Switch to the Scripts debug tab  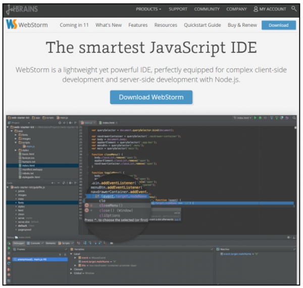coord(66,243)
